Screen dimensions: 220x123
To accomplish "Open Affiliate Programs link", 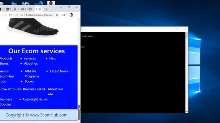I will 32,74.
